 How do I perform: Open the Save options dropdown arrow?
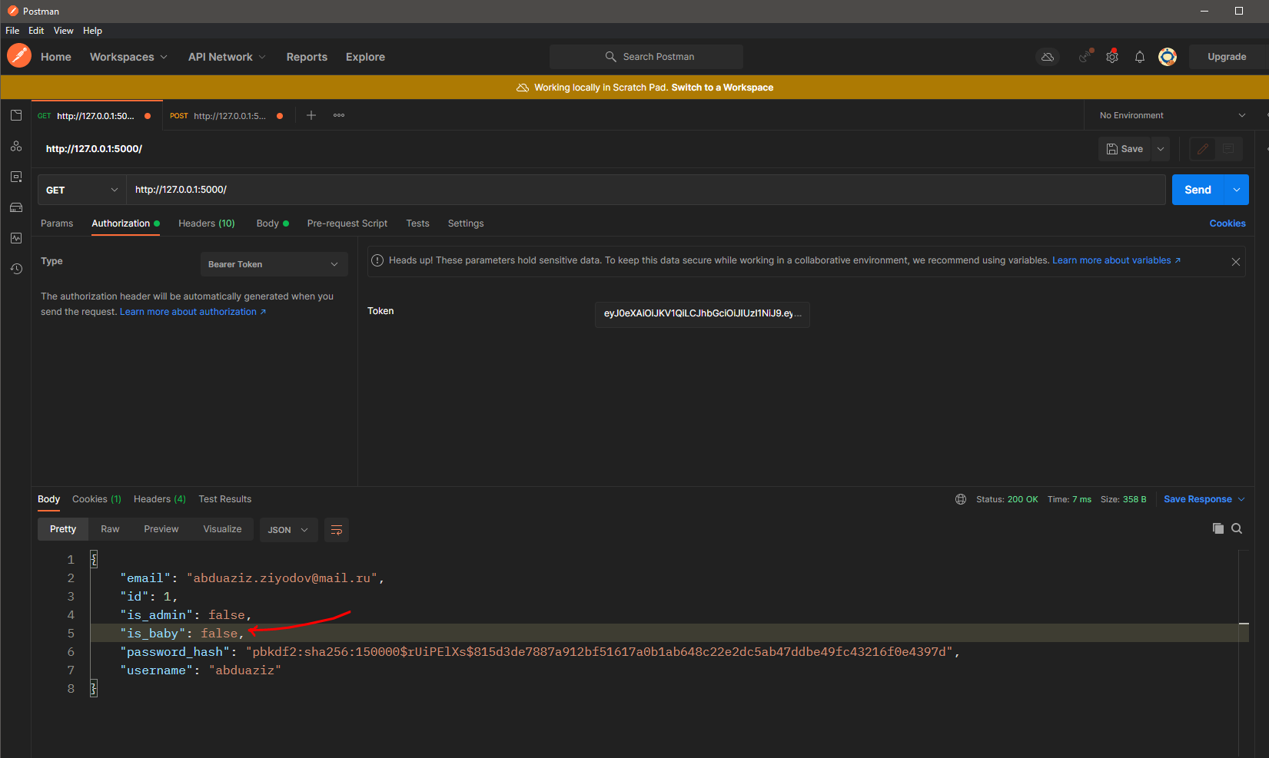click(1161, 149)
